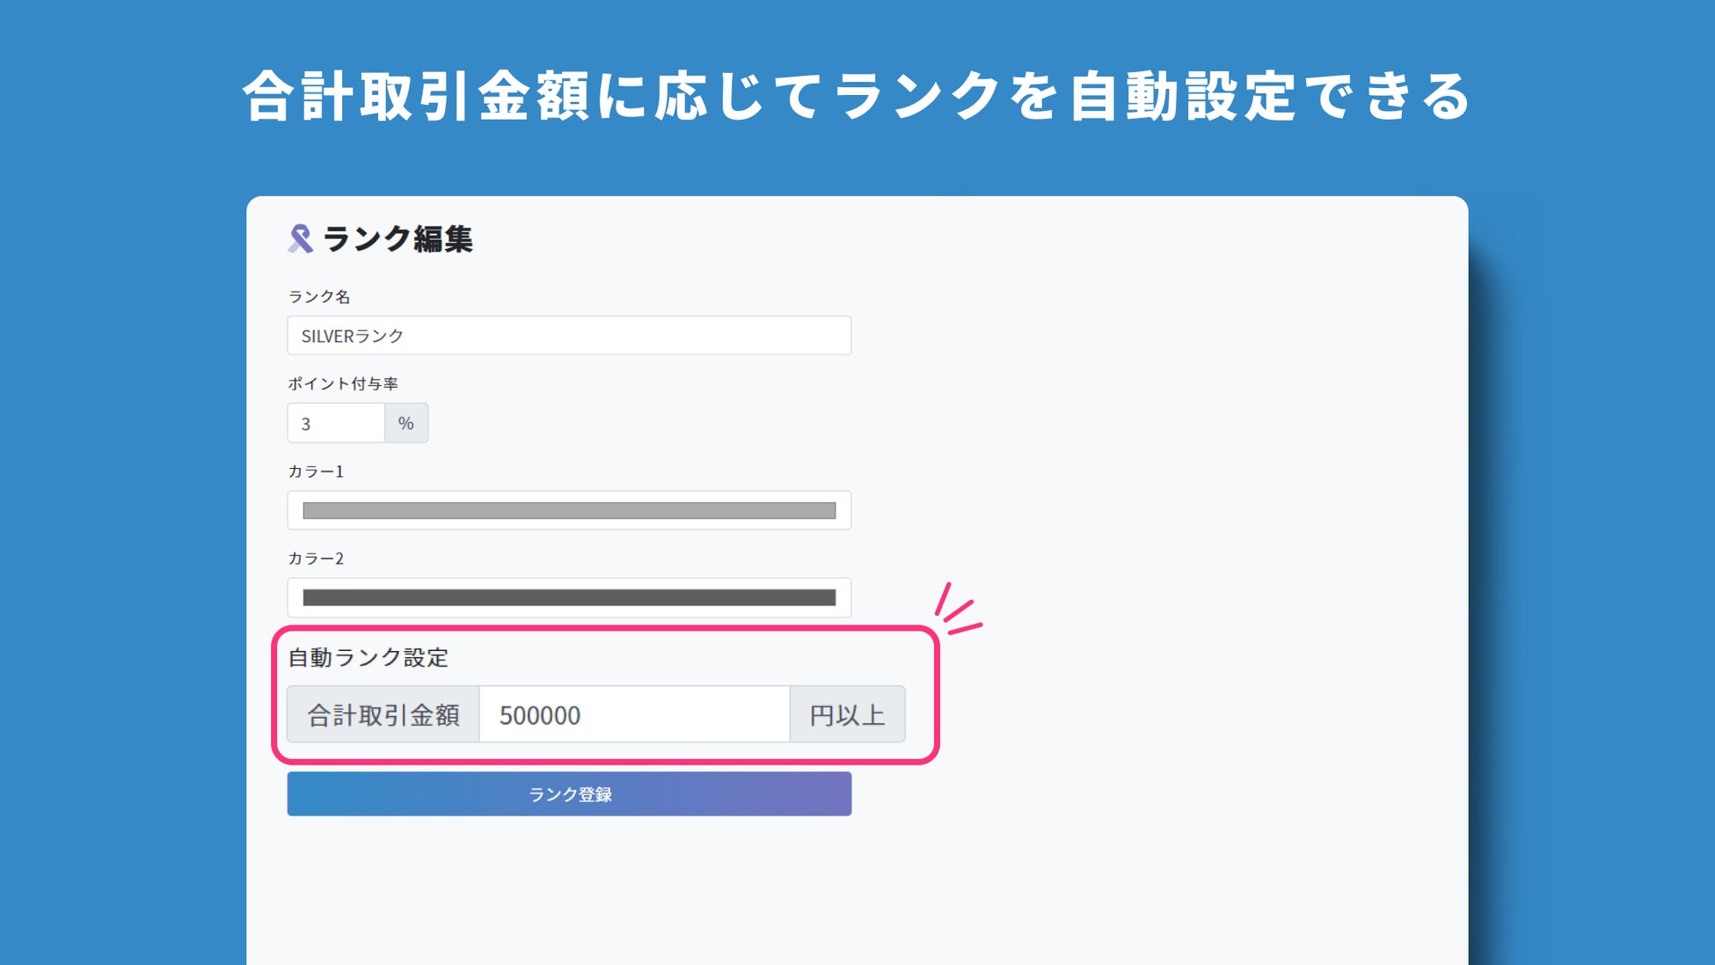This screenshot has height=965, width=1715.
Task: Click the カラー1 label
Action: tap(316, 472)
